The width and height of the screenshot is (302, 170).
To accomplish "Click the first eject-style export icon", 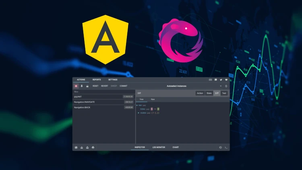I will click(x=82, y=147).
